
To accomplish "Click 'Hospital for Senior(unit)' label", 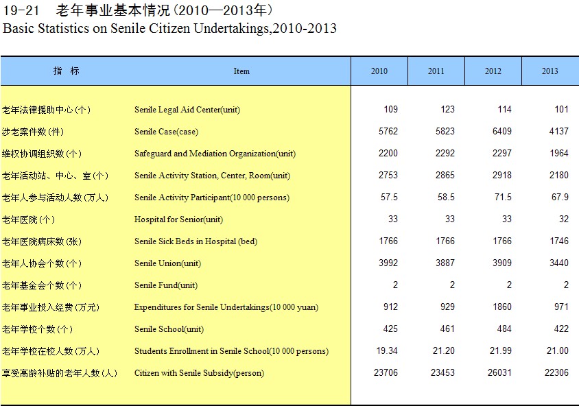I will click(178, 219).
